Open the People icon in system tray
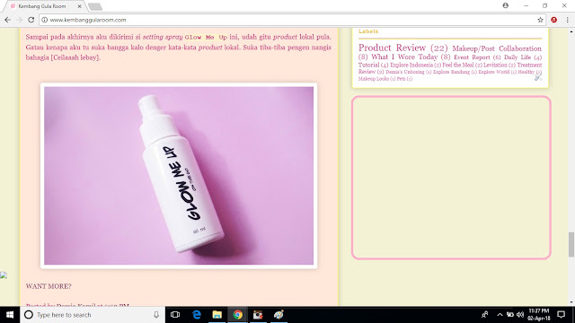This screenshot has height=323, width=575. [x=485, y=315]
